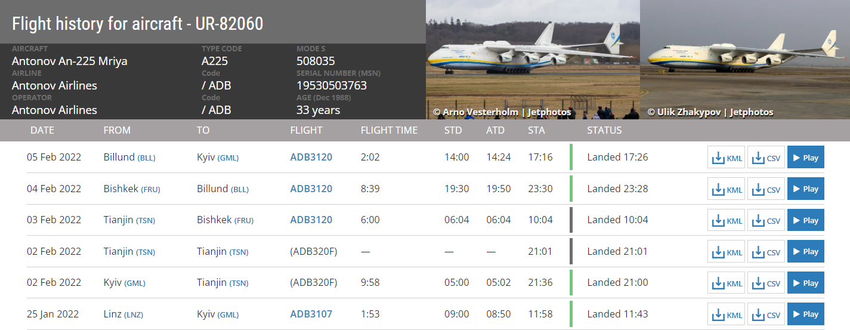Open ADB3120 link on 05 Feb row

[x=311, y=157]
